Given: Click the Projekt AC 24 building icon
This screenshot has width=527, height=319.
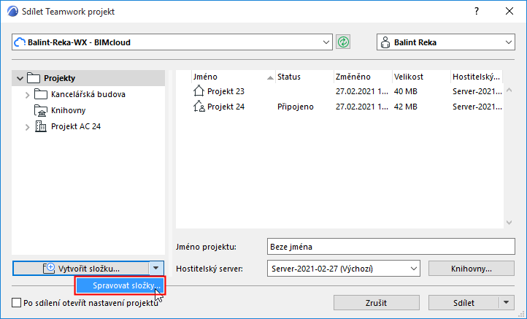Looking at the screenshot, I should 41,126.
